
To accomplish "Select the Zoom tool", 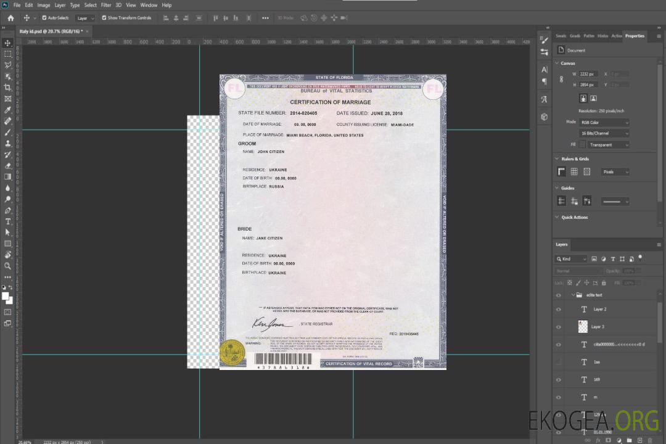I will coord(7,266).
